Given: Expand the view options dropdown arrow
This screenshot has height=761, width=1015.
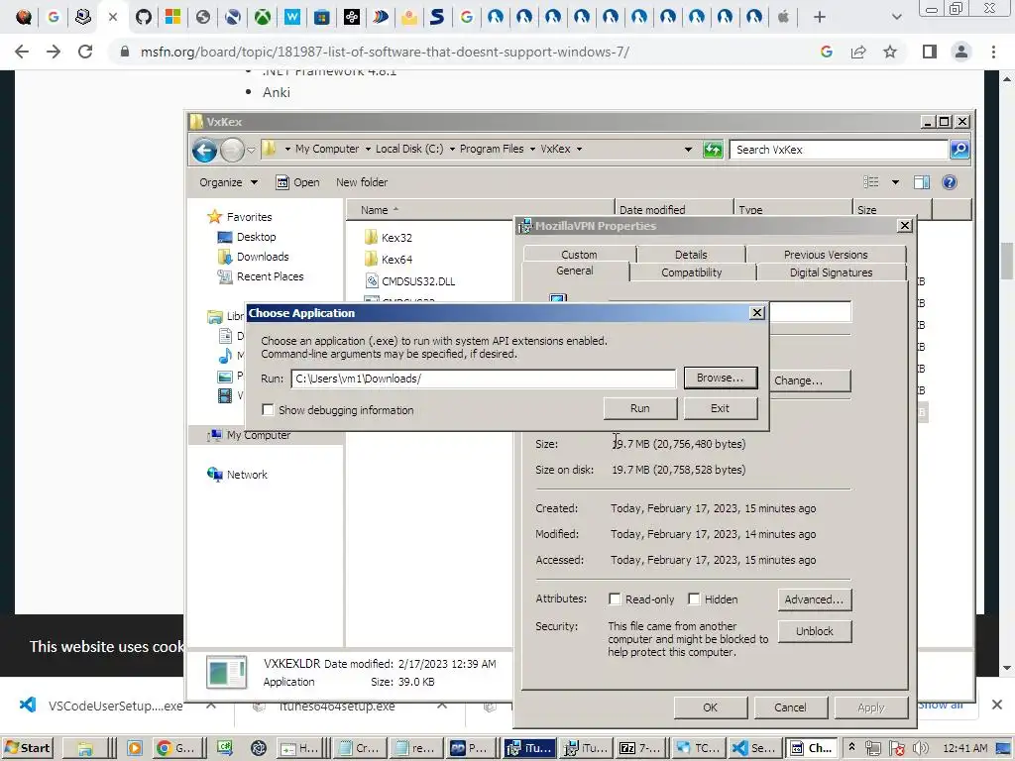Looking at the screenshot, I should (895, 182).
